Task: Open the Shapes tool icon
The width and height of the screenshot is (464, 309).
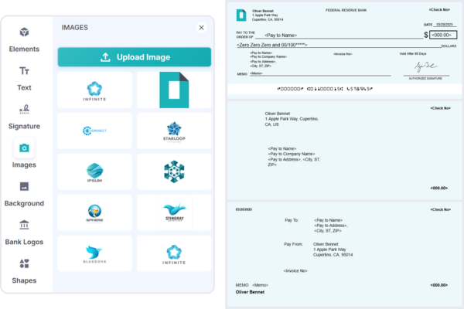Action: (24, 263)
